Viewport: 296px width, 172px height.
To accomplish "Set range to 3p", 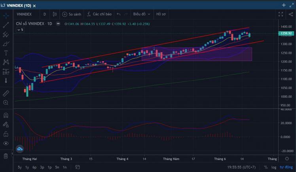I will point(42,167).
